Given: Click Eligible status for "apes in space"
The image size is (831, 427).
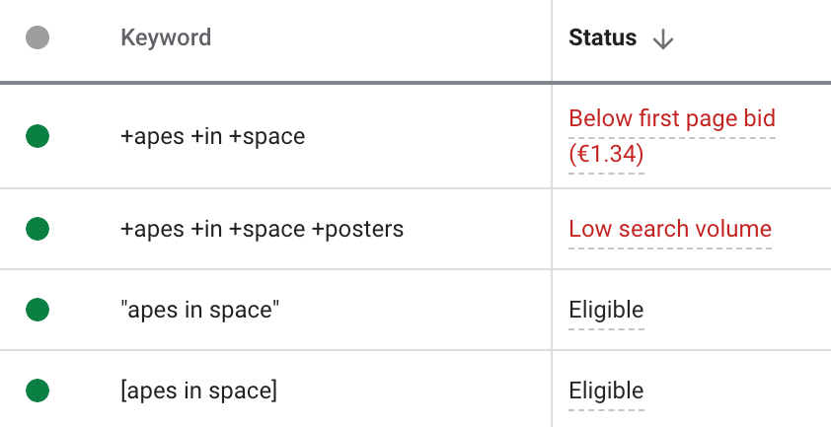Looking at the screenshot, I should (606, 310).
